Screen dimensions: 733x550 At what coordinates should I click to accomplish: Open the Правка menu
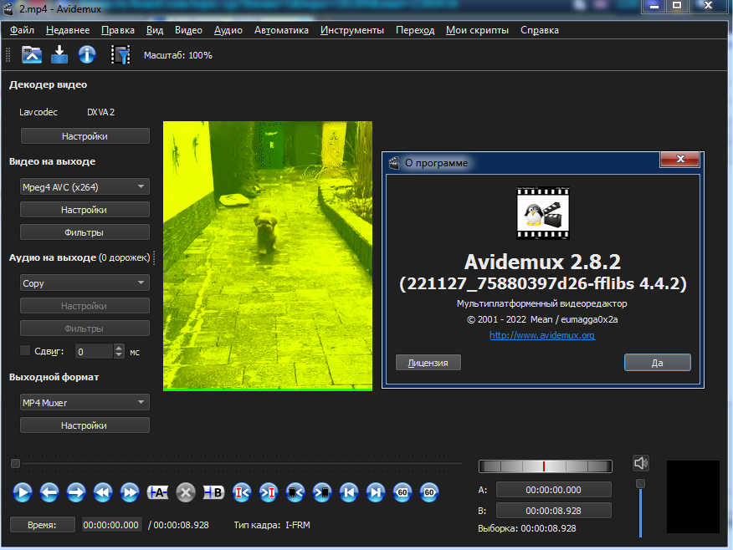(x=118, y=30)
